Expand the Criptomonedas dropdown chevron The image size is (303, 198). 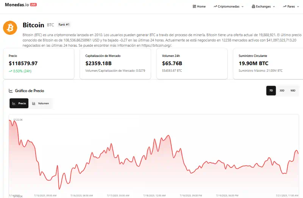coord(242,6)
